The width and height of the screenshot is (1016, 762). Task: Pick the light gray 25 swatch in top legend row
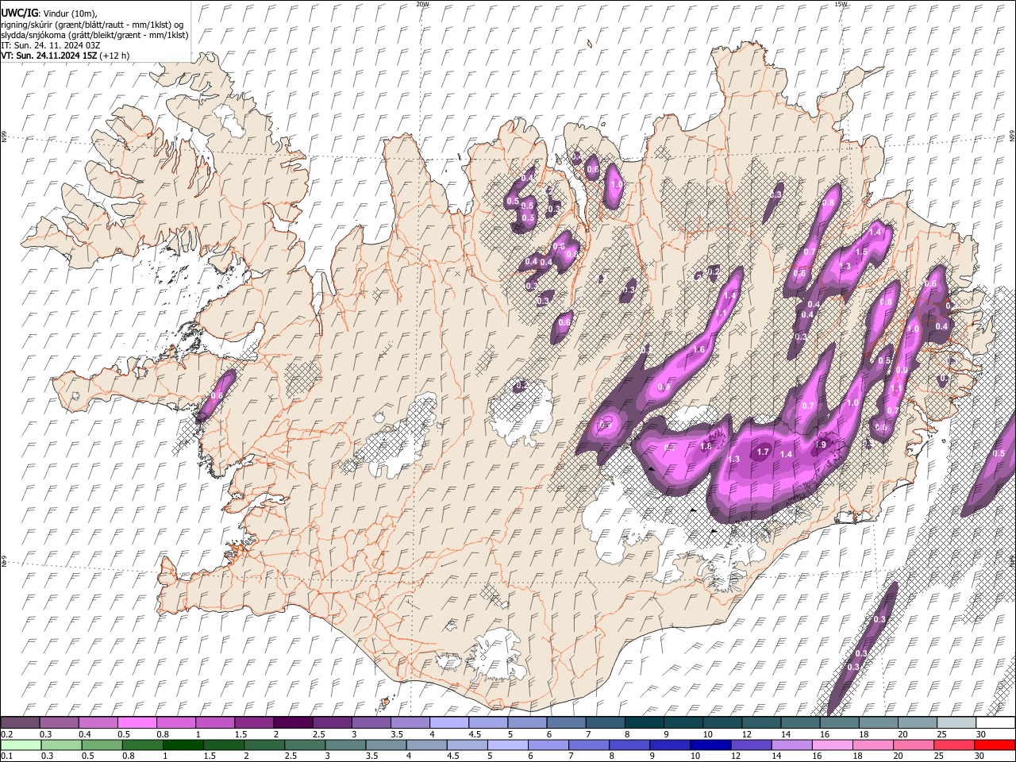957,722
